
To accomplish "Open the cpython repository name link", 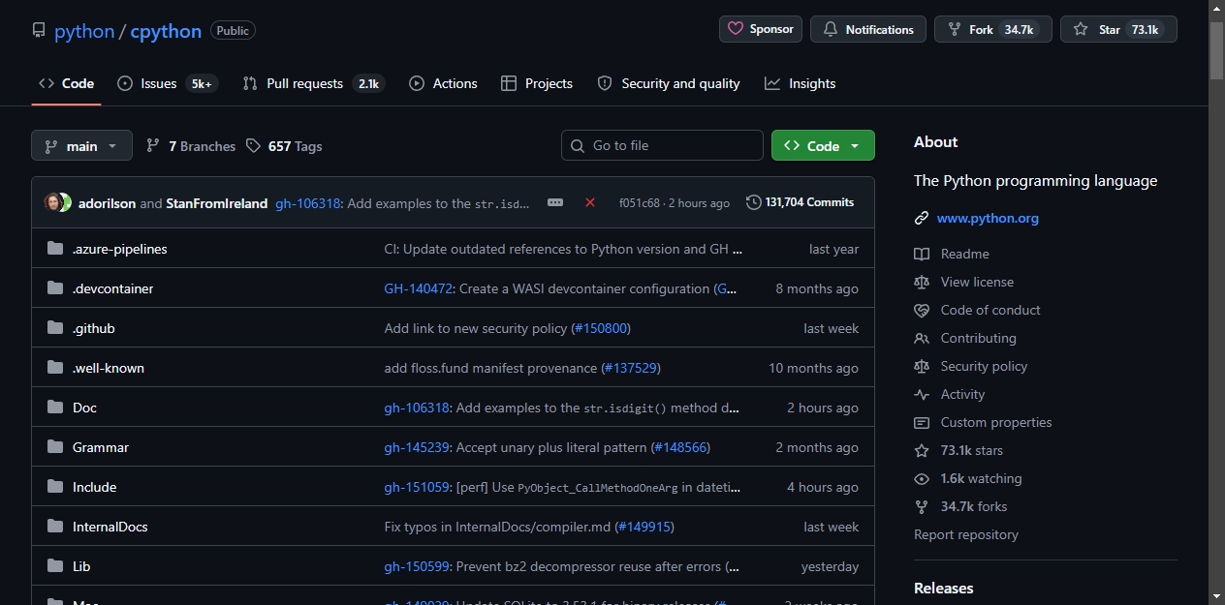I will [166, 31].
